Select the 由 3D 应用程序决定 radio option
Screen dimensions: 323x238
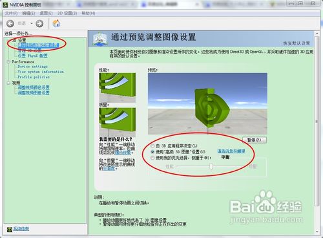(152, 146)
